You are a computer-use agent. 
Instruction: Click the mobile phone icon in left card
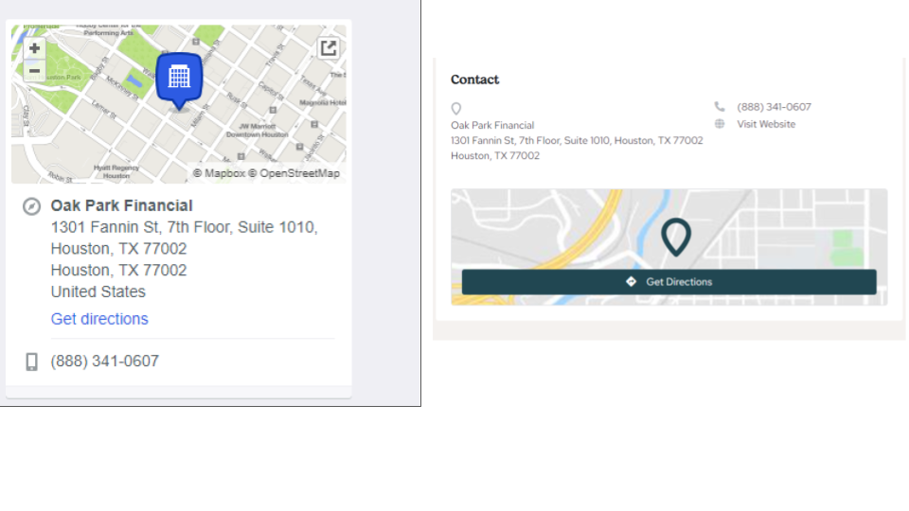(x=32, y=361)
